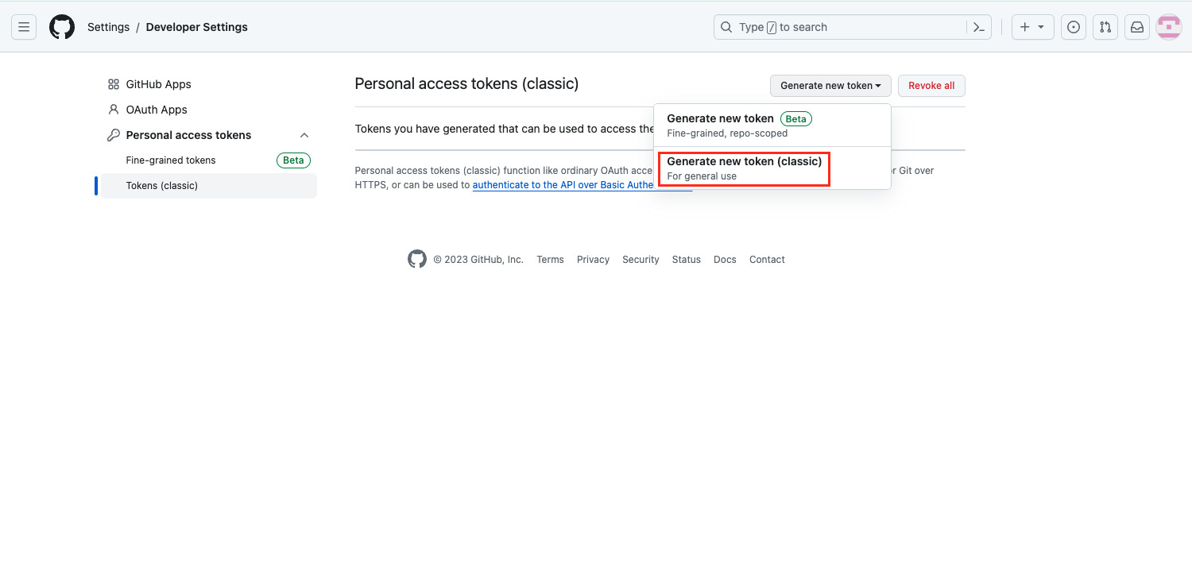Open the notifications inbox icon
Screen dimensions: 1192x587
click(1136, 26)
